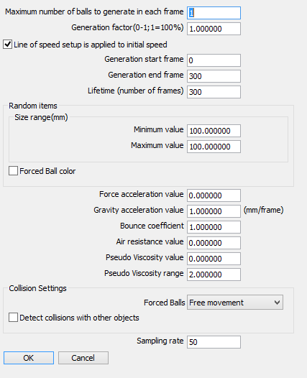This screenshot has height=378, width=307.
Task: Toggle Line of speed setup checkbox
Action: [7, 45]
